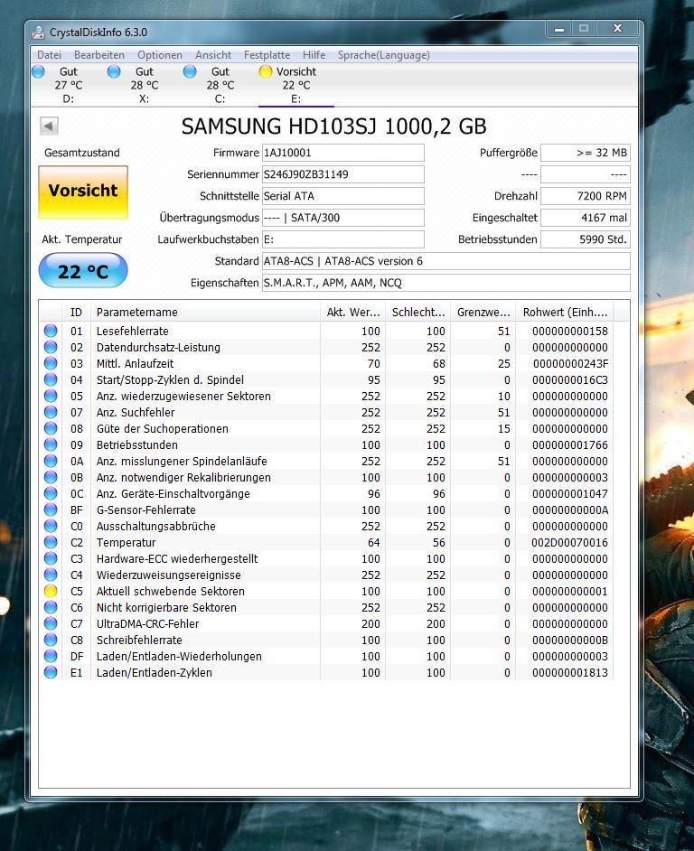Click the status orb for Anz. misslungener Spindelanläufe
The width and height of the screenshot is (694, 851).
[x=51, y=461]
